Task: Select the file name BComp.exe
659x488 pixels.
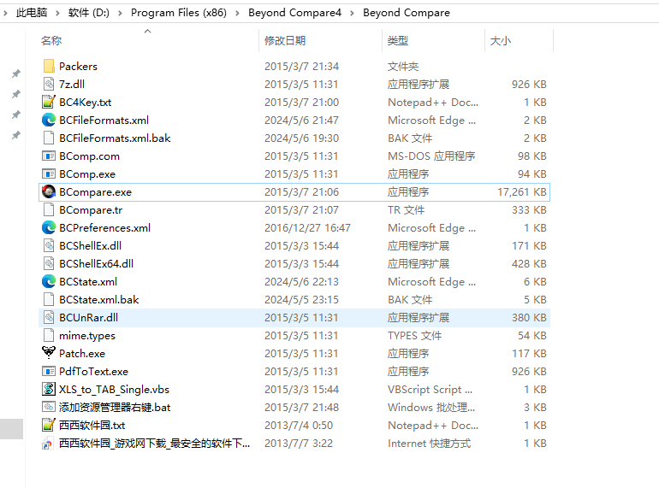Action: (x=87, y=174)
